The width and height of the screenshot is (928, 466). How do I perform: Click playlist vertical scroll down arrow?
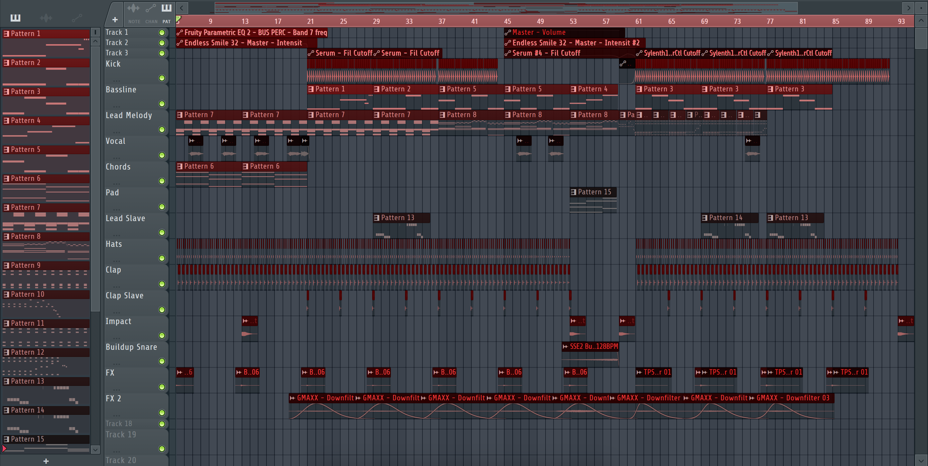tap(921, 460)
